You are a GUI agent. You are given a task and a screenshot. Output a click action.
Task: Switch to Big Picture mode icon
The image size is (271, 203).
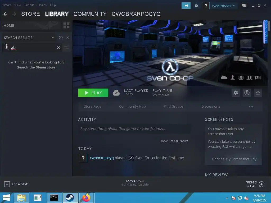(x=244, y=6)
